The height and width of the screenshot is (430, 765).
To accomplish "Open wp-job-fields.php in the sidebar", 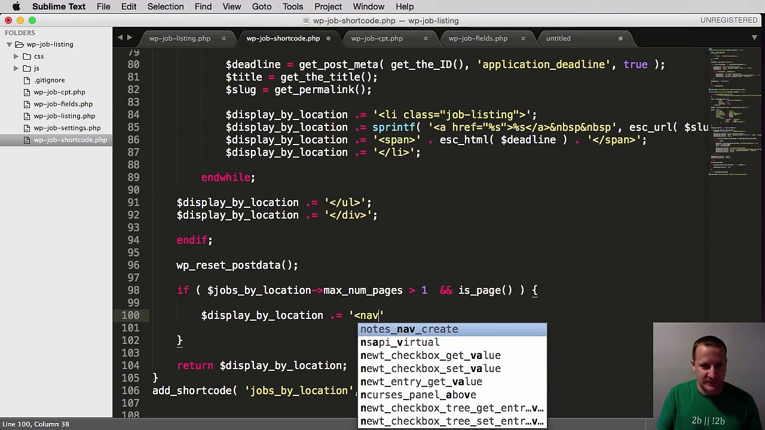I will 63,104.
